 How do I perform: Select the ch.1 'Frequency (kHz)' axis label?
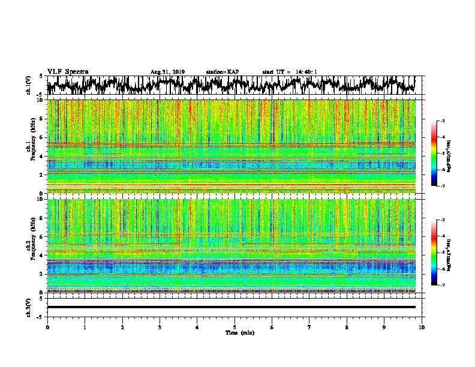(33, 140)
